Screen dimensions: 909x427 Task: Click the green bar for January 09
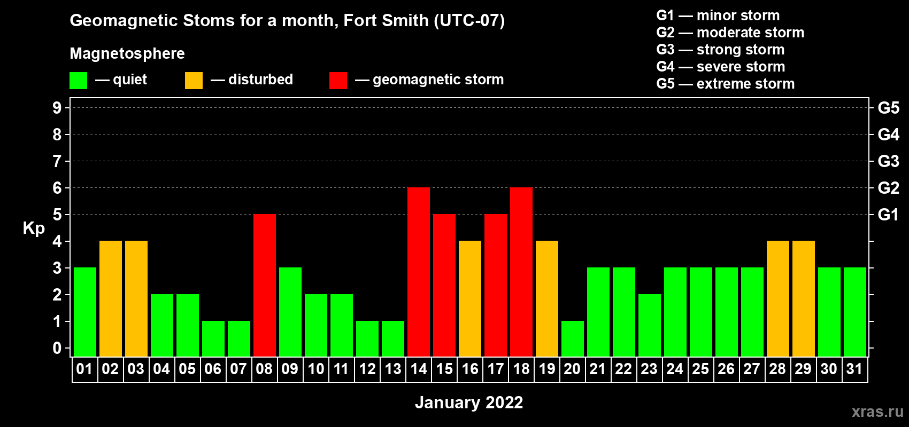click(x=290, y=312)
